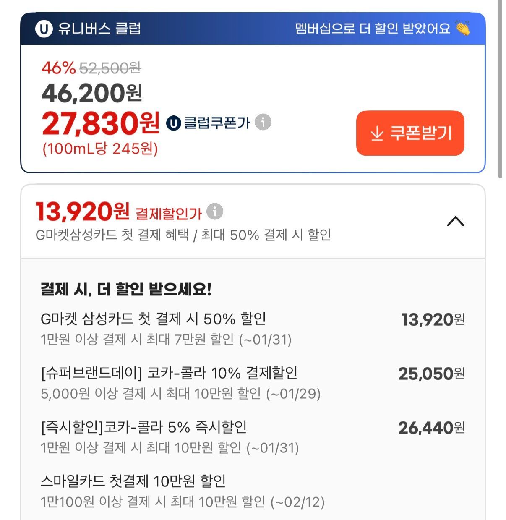This screenshot has width=506, height=520.
Task: Select 스마일카드 첫결제 10만원 할인 offer
Action: pos(133,481)
